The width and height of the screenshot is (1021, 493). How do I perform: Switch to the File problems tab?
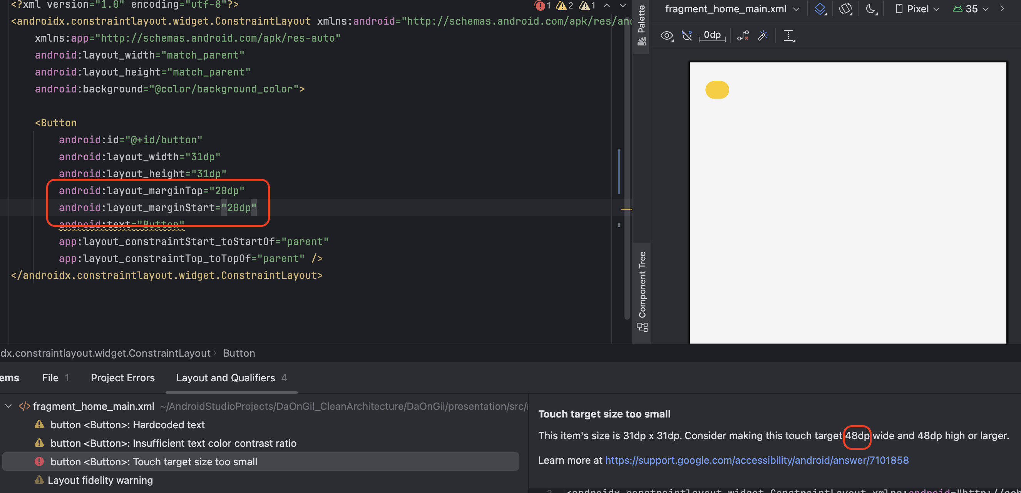tap(55, 377)
